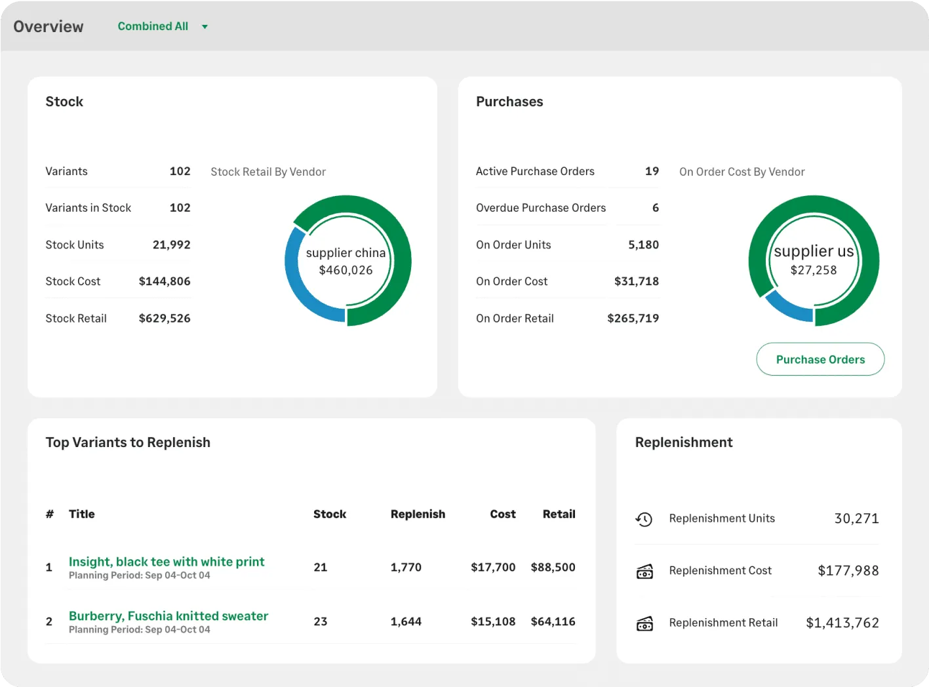The width and height of the screenshot is (929, 687).
Task: Select the supplier china donut chart center
Action: click(x=346, y=261)
